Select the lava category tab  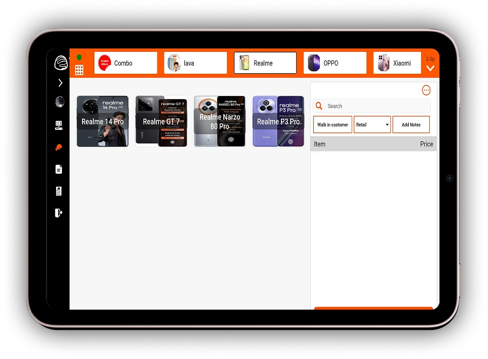[195, 63]
